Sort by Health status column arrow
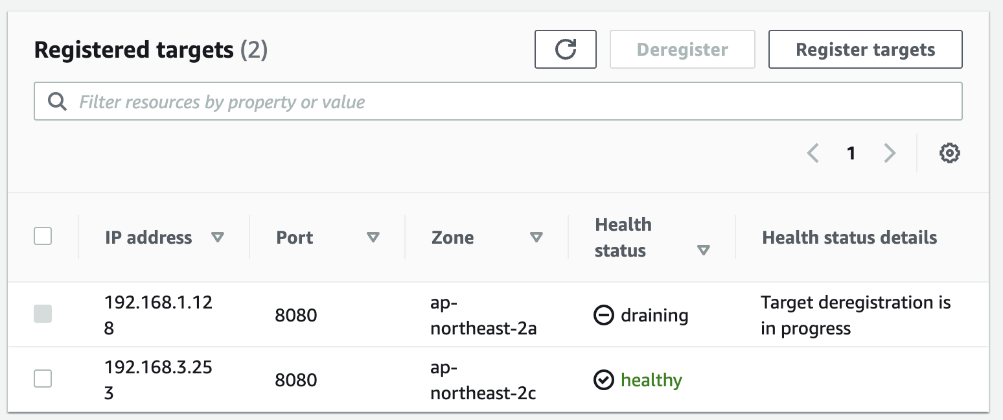The image size is (1003, 420). [x=703, y=251]
